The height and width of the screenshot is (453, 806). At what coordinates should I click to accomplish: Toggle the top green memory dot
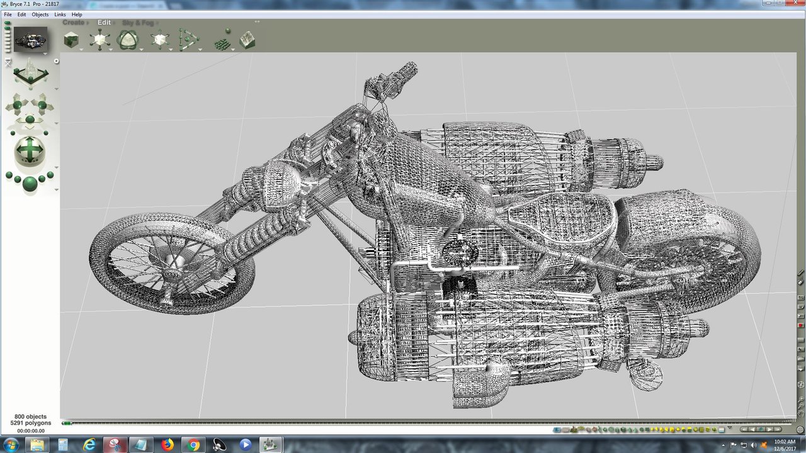(x=7, y=23)
